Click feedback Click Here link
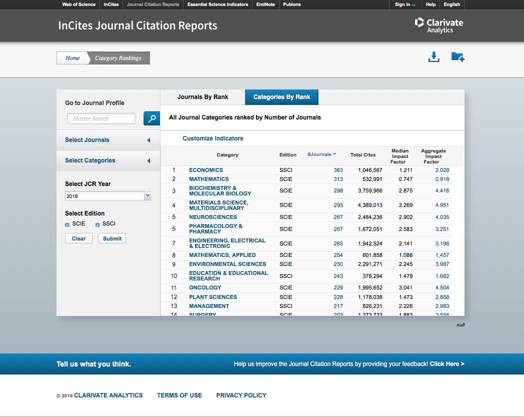This screenshot has height=417, width=524. click(x=447, y=364)
